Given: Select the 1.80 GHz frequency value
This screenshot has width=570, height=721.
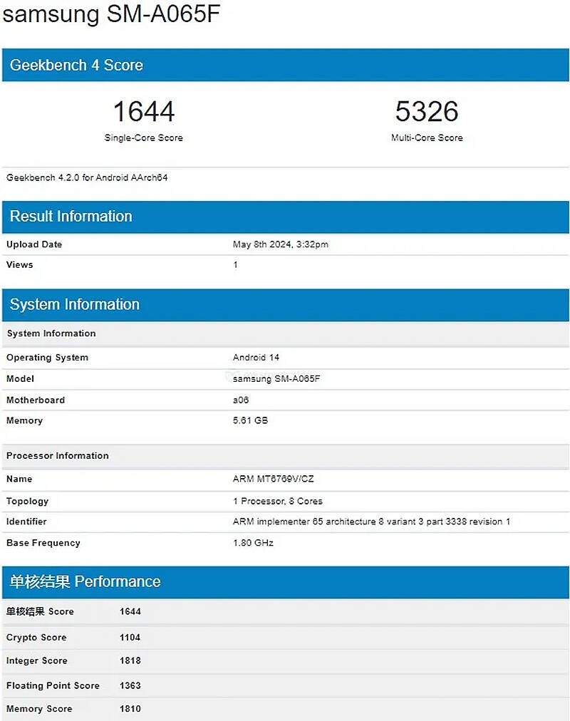Looking at the screenshot, I should (x=253, y=543).
